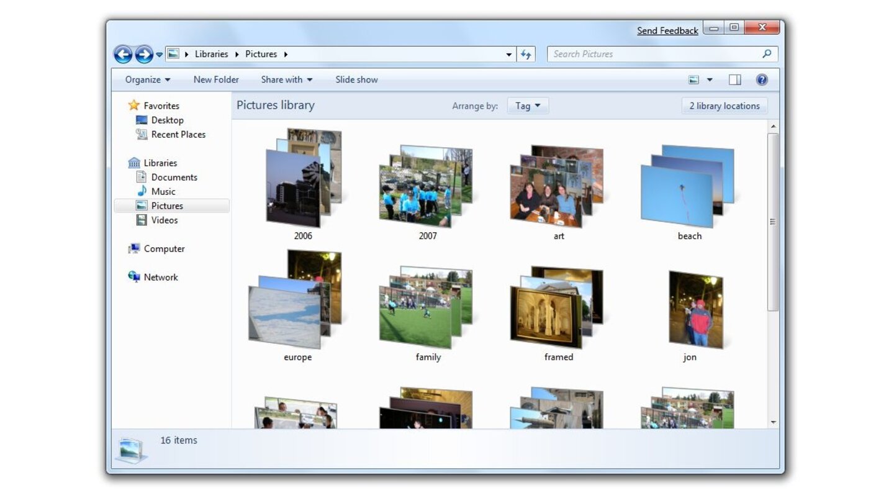Screen dimensions: 894x503
Task: Select the family photo stack
Action: point(426,307)
